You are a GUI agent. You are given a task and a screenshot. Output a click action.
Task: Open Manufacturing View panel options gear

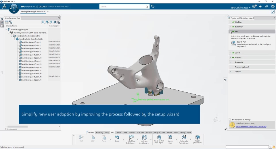[x=59, y=18]
